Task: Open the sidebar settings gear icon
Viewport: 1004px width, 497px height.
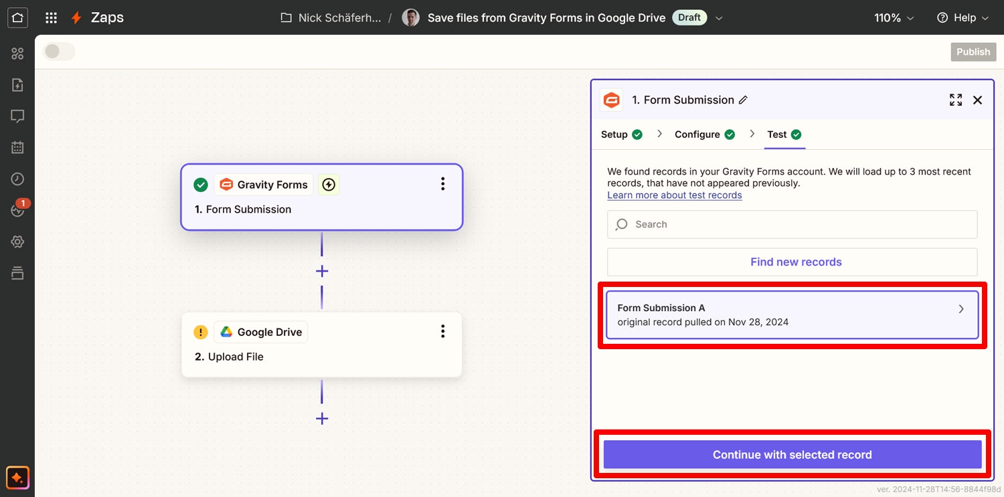Action: pos(17,241)
